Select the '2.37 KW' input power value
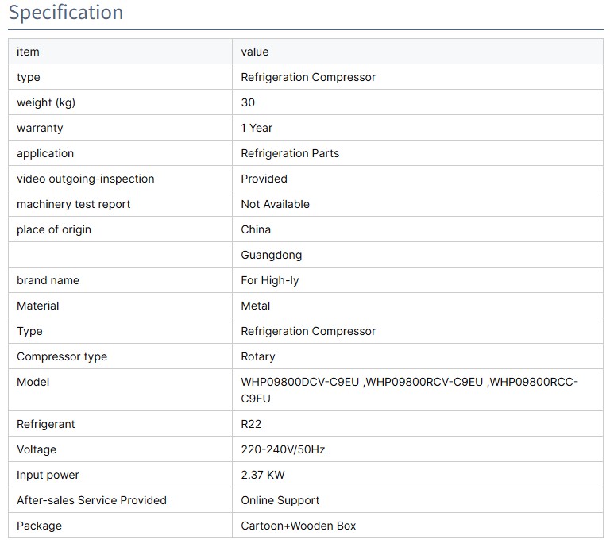 coord(263,475)
